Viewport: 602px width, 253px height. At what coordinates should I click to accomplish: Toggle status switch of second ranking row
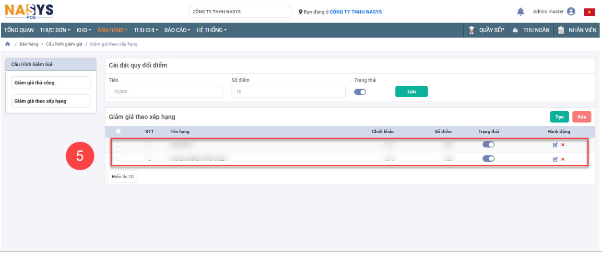(488, 159)
